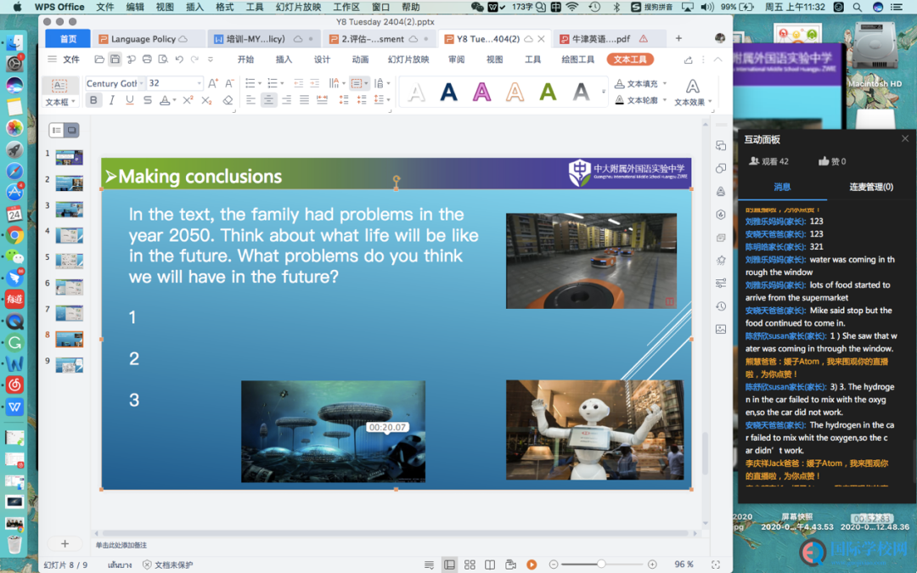Open the 设计 ribbon tab

[322, 59]
